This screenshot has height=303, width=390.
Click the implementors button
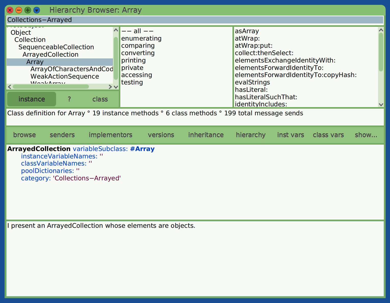tap(110, 135)
